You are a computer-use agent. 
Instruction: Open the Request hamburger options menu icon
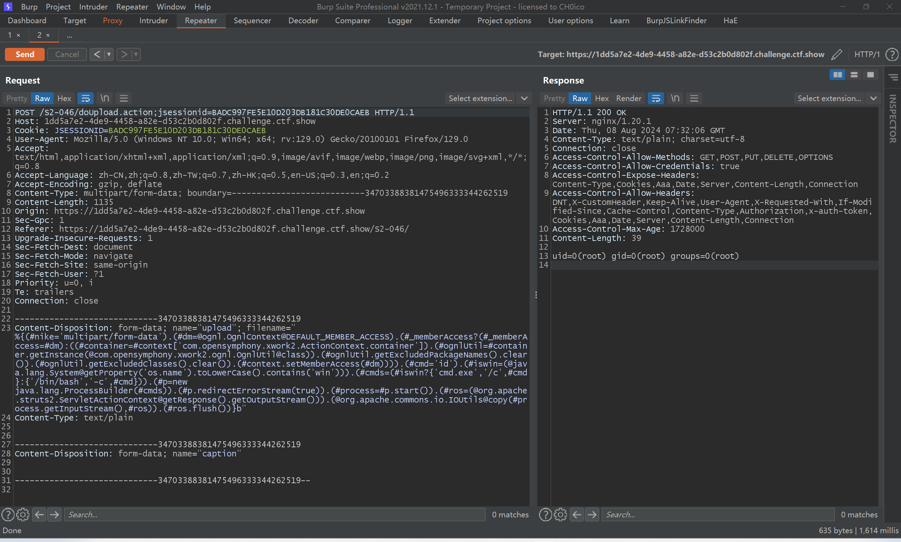124,98
